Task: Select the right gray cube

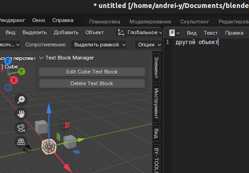Action: 70,142
